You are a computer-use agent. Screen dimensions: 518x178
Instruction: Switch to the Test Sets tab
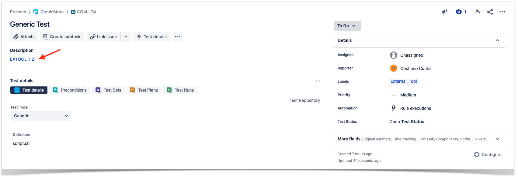(x=108, y=90)
